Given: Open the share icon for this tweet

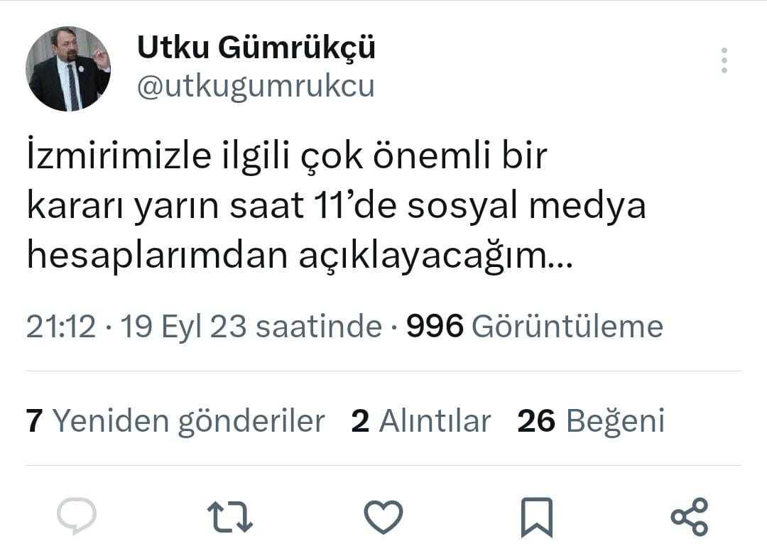Looking at the screenshot, I should point(689,516).
